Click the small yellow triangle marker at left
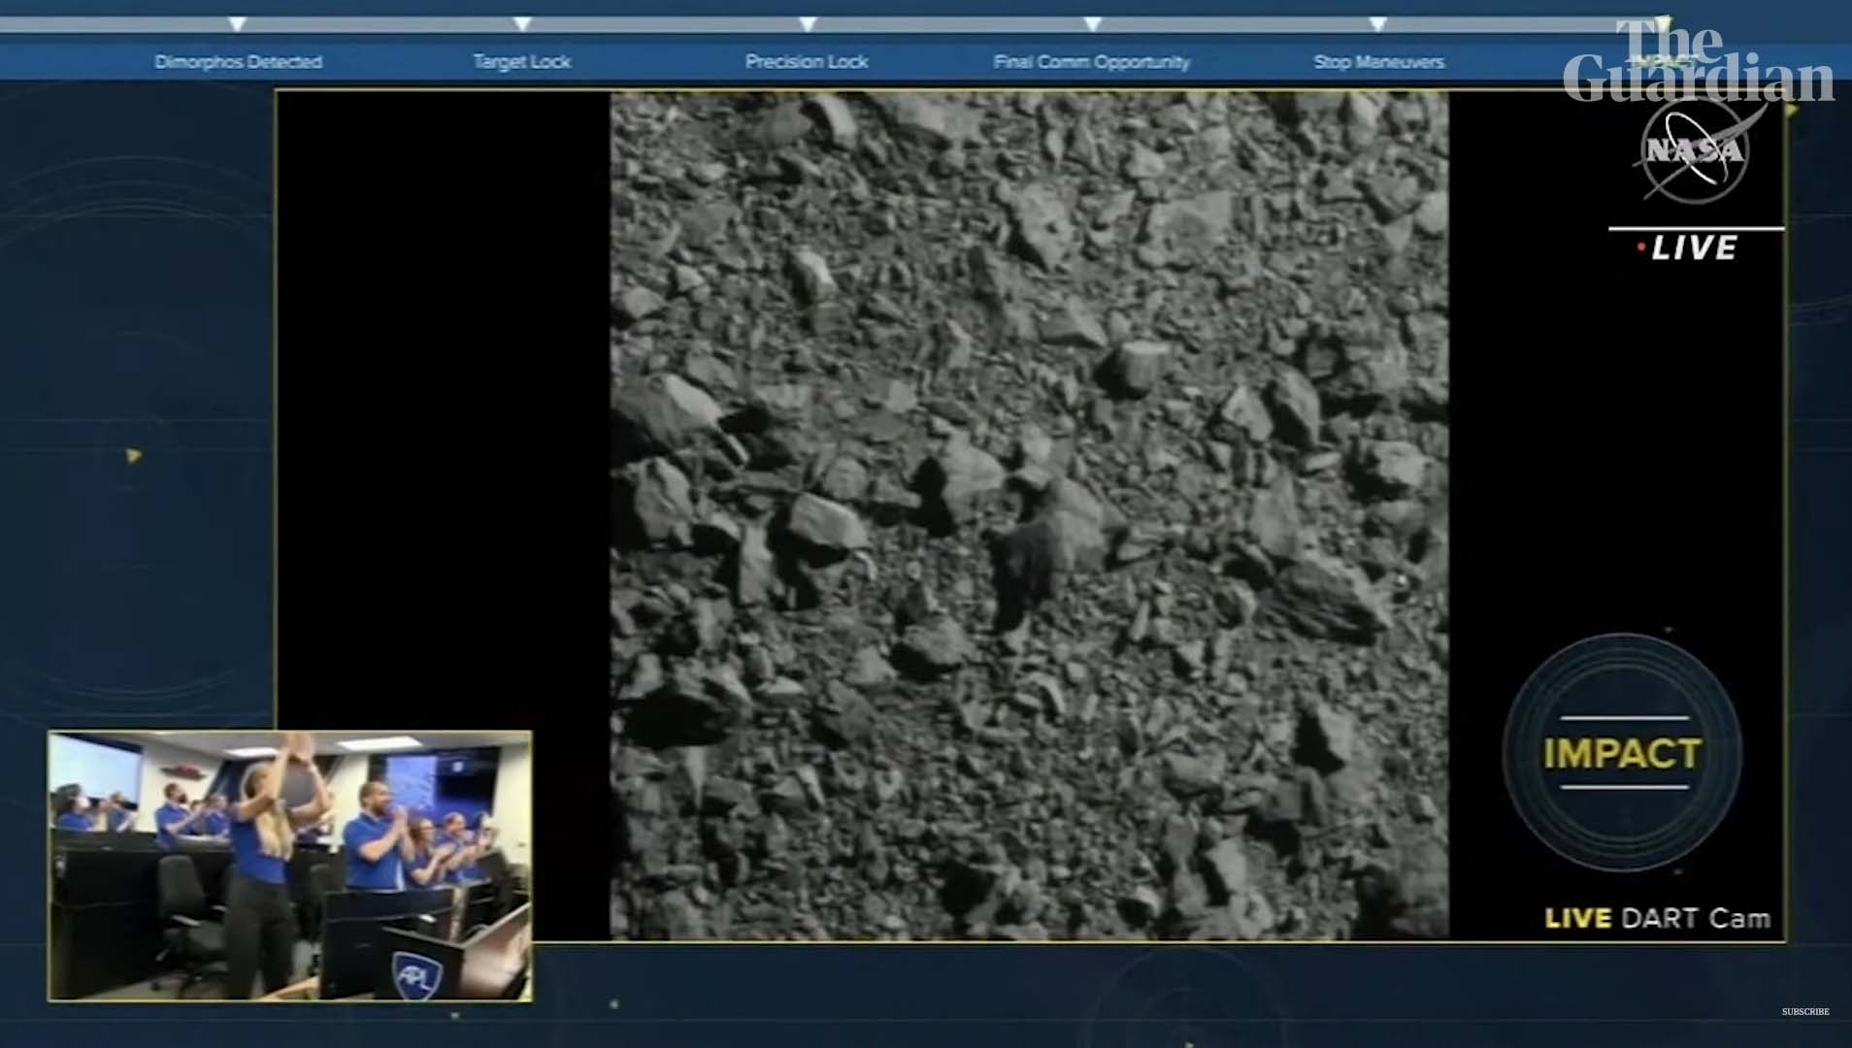This screenshot has height=1048, width=1852. [134, 455]
